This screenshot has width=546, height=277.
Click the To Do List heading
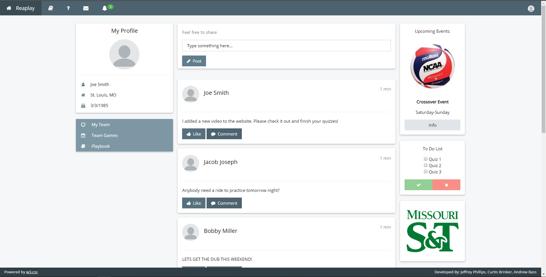(432, 149)
